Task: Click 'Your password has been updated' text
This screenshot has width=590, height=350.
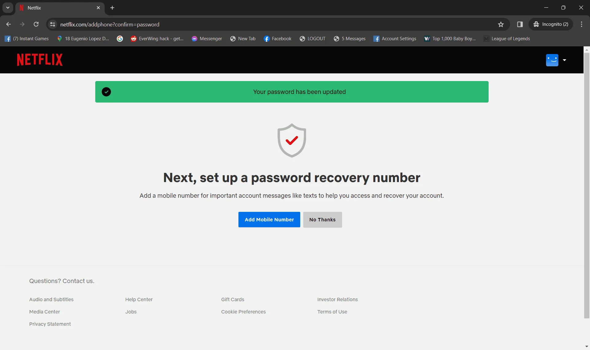Action: (x=299, y=92)
